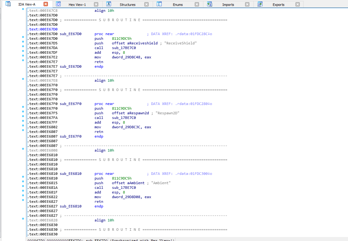Select the IDA View-A tab
The image size is (348, 241).
(x=27, y=4)
